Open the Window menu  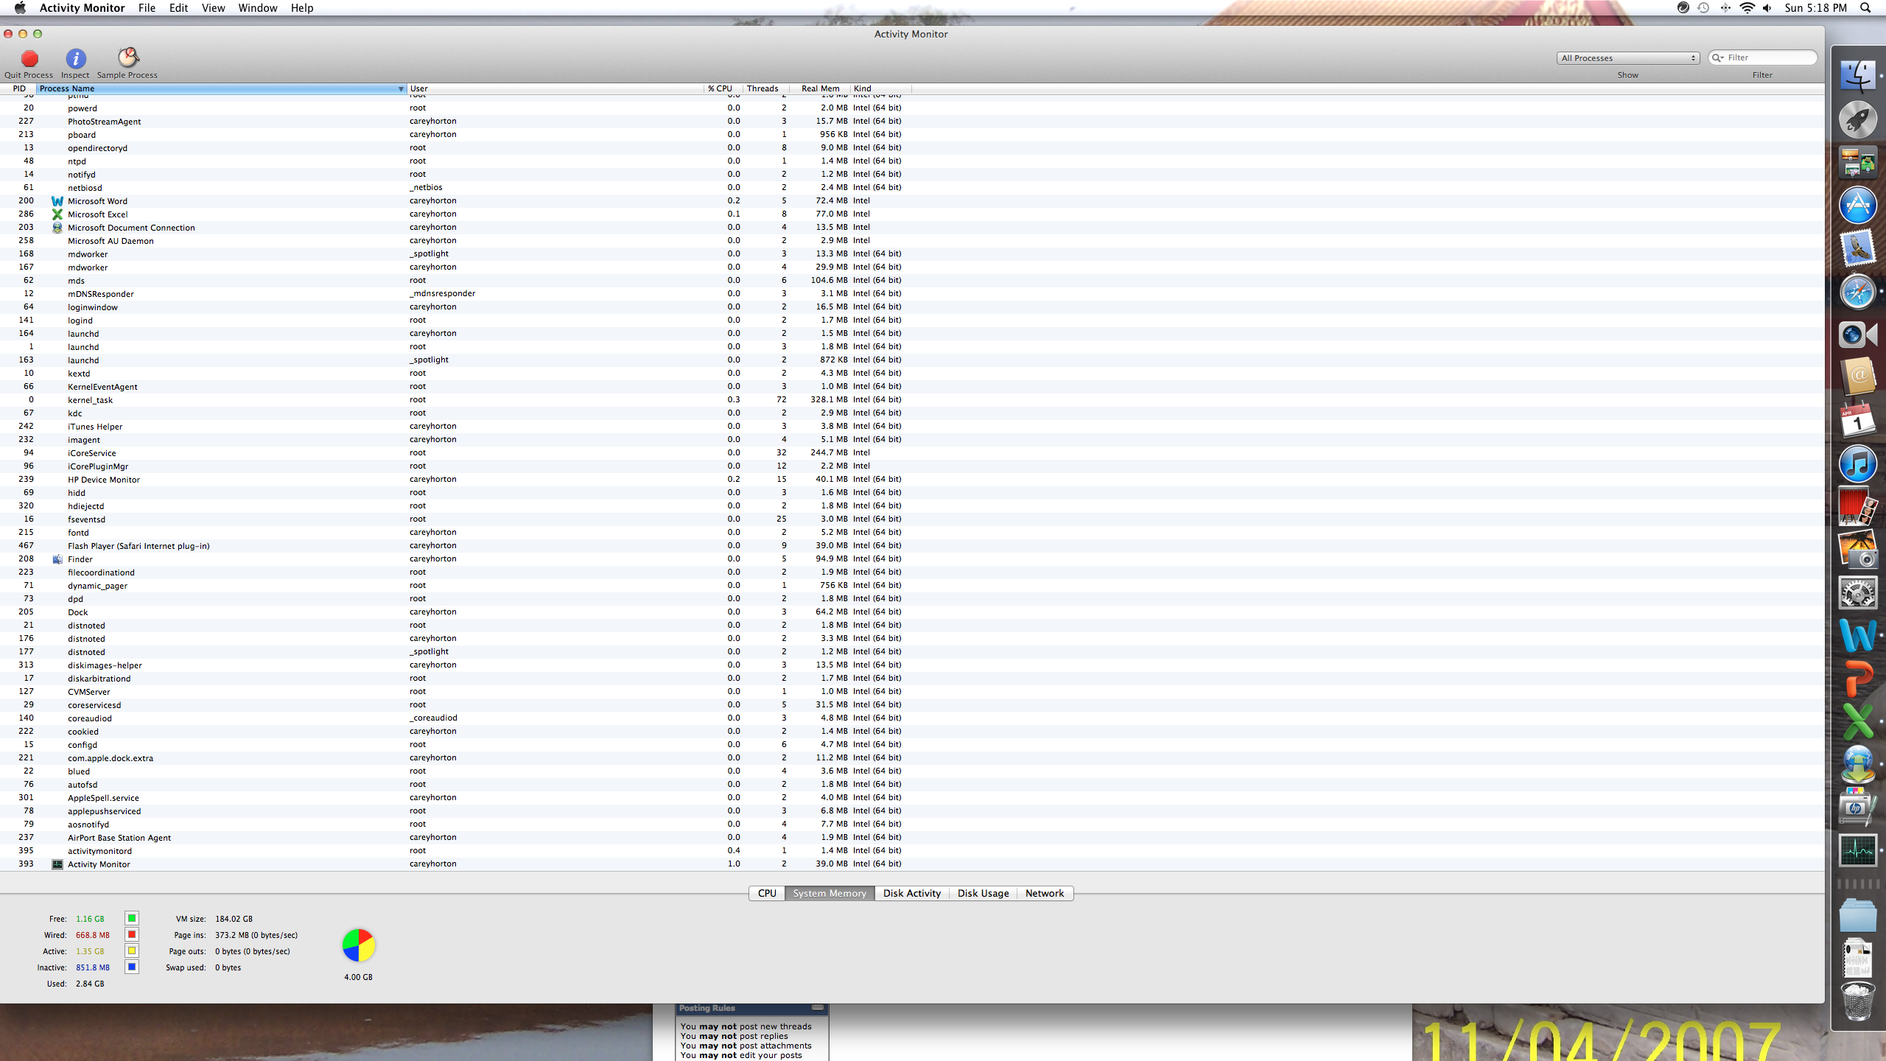[257, 8]
